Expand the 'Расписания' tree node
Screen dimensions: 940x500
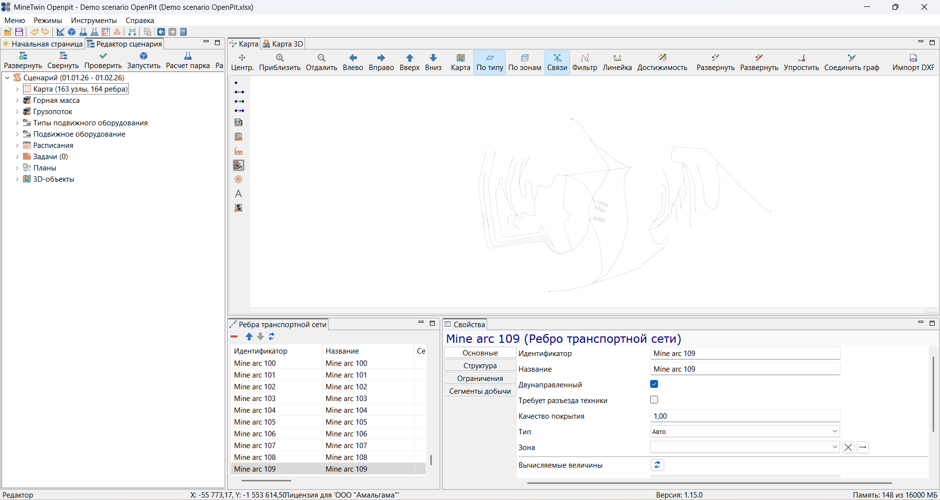(x=17, y=145)
